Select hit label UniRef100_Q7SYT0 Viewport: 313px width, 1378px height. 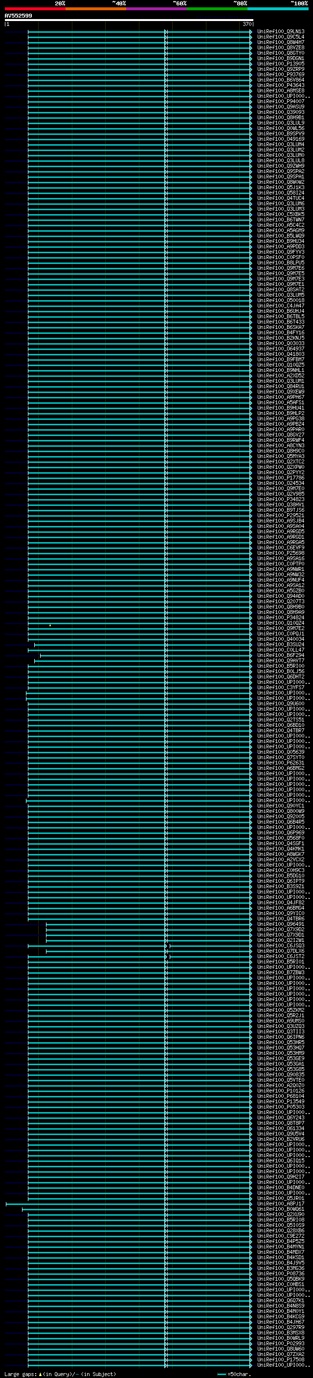tap(281, 757)
